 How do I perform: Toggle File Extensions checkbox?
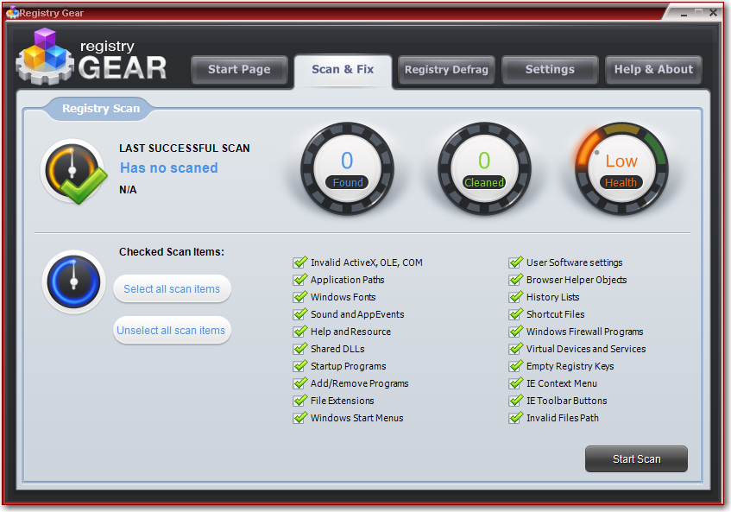(x=300, y=401)
